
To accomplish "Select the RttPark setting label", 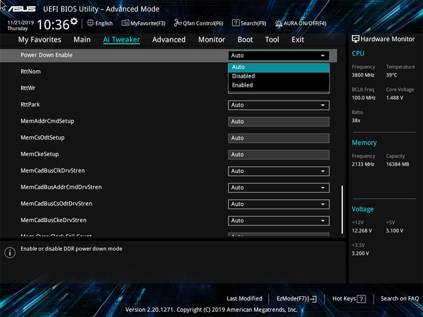I will point(30,104).
